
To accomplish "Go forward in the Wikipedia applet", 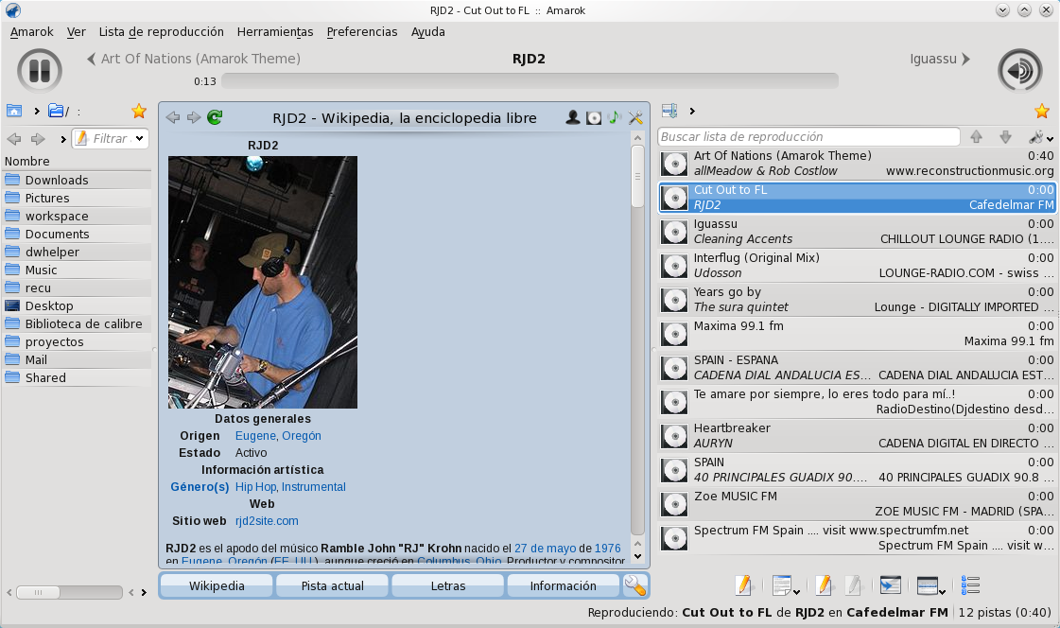I will pyautogui.click(x=194, y=117).
